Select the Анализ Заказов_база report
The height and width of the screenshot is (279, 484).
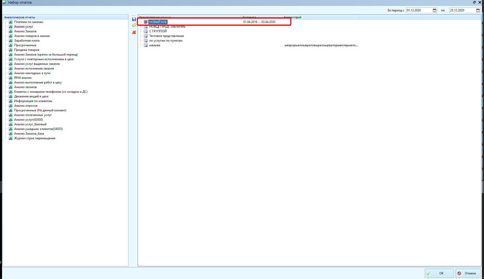click(29, 134)
